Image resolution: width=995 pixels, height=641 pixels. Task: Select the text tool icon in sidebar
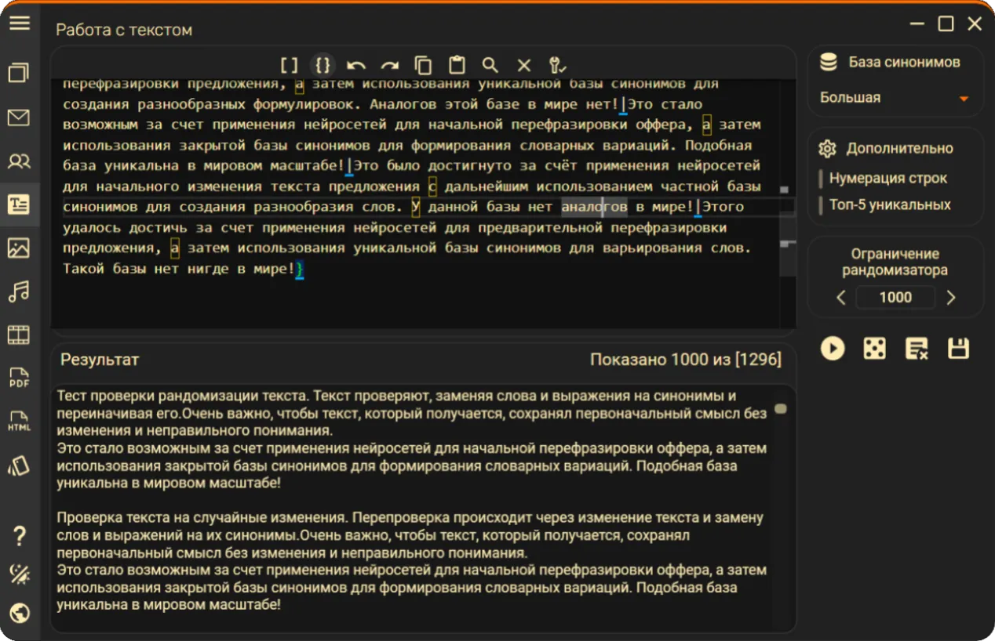19,205
